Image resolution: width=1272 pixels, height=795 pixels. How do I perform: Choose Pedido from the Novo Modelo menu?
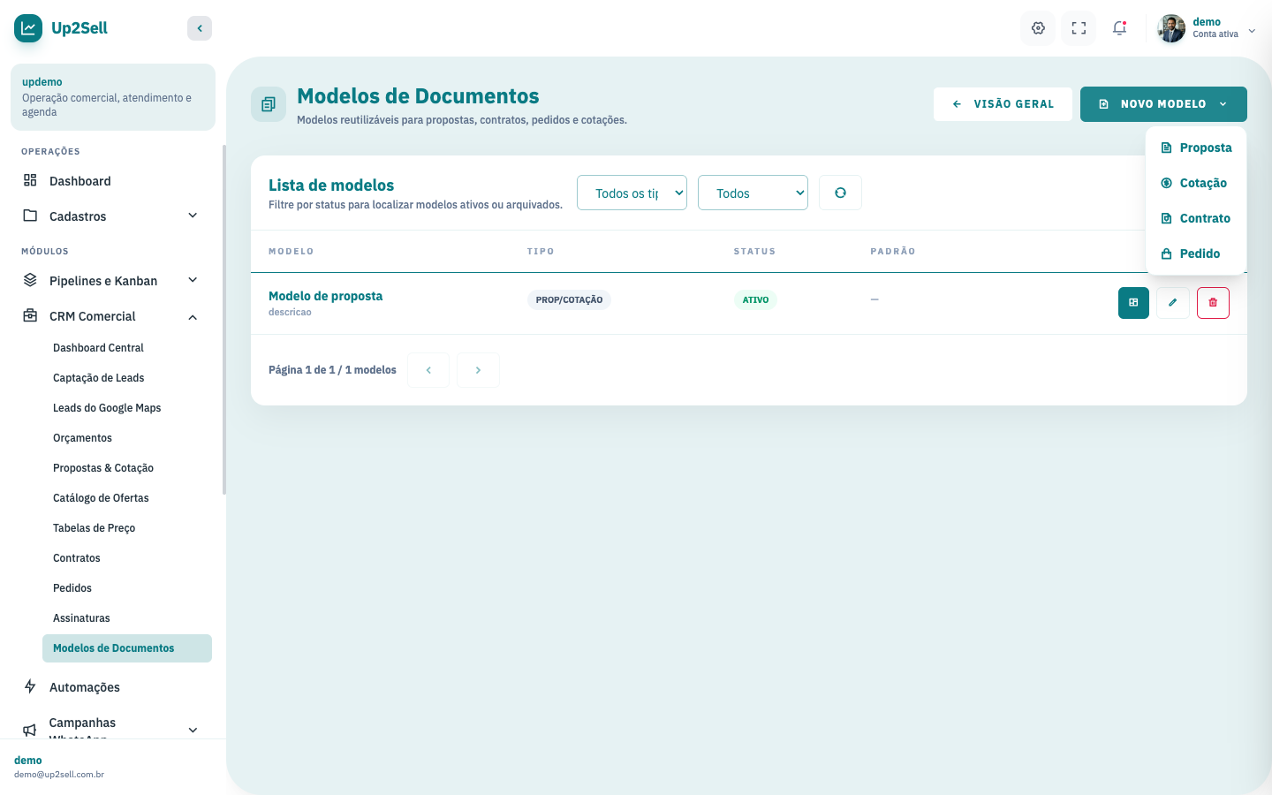tap(1196, 254)
